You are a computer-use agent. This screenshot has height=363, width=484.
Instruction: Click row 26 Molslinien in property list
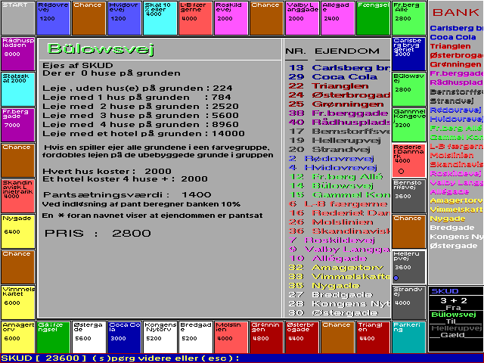pyautogui.click(x=330, y=222)
